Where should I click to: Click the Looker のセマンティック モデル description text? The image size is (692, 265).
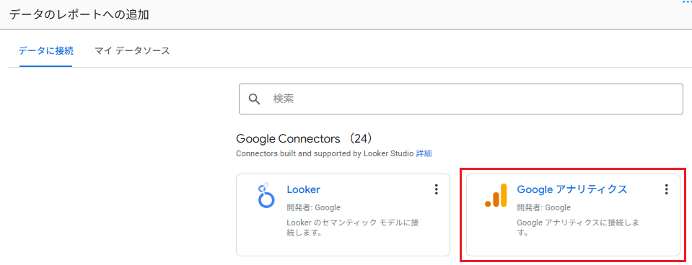(353, 227)
